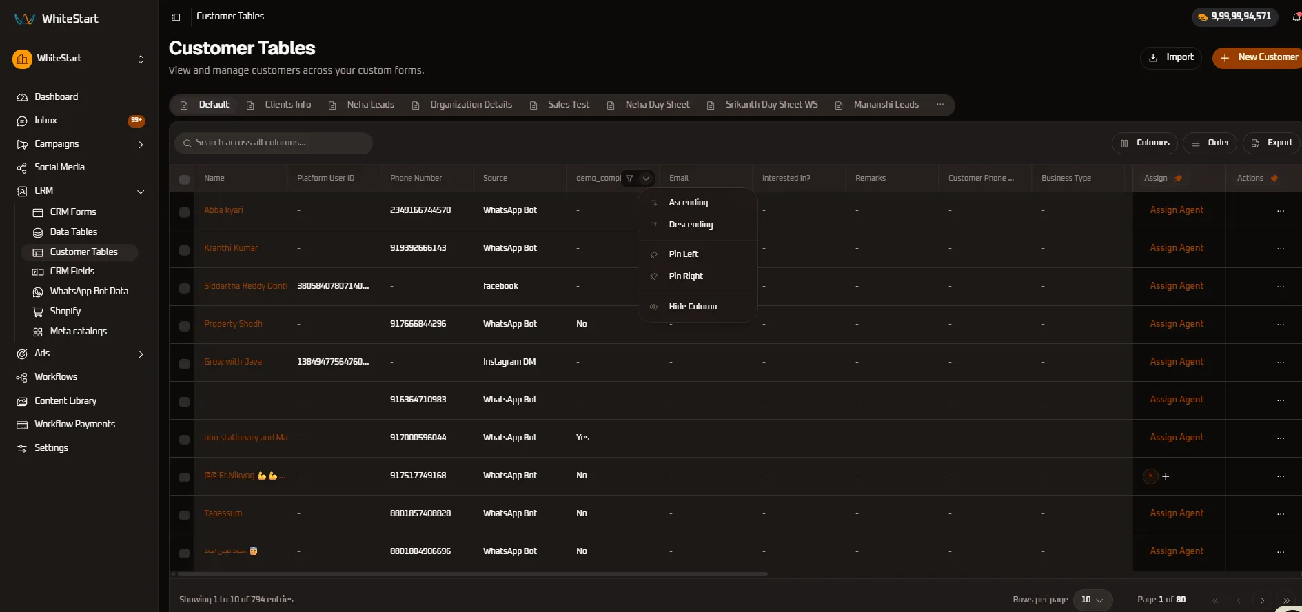This screenshot has height=612, width=1302.
Task: Open the Rows per page dropdown
Action: point(1092,600)
